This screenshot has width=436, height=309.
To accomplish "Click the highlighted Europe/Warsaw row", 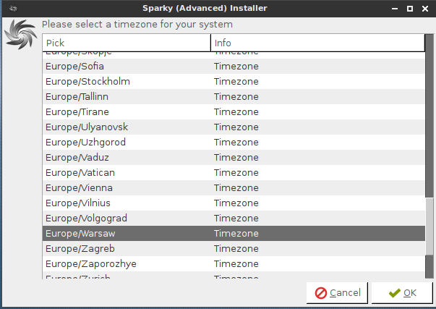I will click(234, 233).
